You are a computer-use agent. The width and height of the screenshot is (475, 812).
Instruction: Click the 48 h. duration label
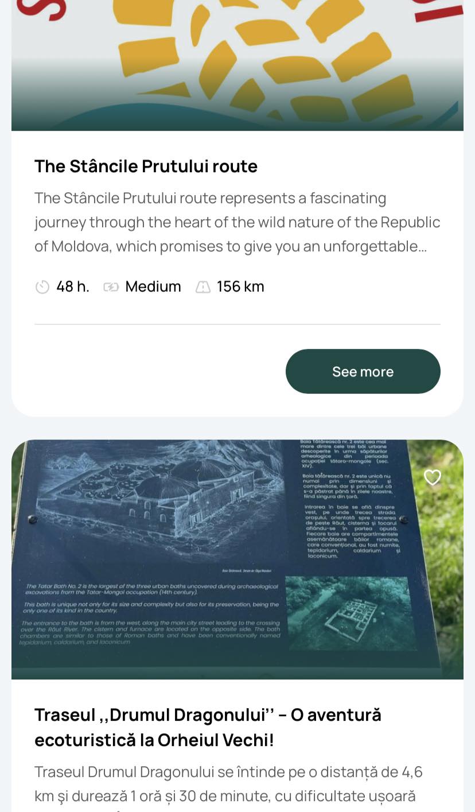pyautogui.click(x=73, y=287)
